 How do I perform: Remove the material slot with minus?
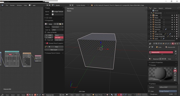click(176, 53)
